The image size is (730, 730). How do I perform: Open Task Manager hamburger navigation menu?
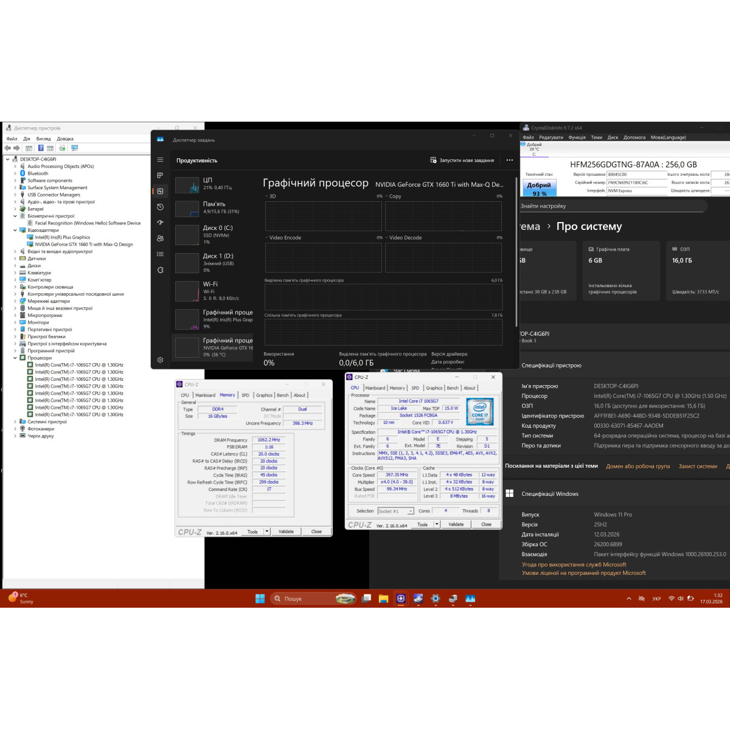160,160
